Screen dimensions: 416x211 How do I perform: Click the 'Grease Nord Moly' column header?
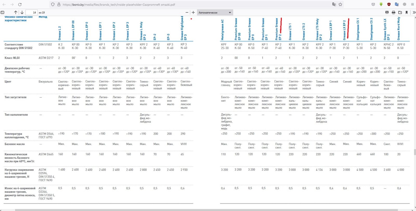[399, 28]
